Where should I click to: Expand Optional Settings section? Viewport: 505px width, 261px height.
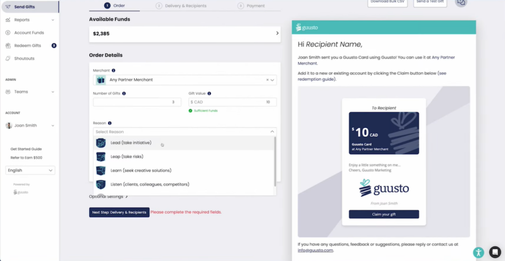pos(108,196)
